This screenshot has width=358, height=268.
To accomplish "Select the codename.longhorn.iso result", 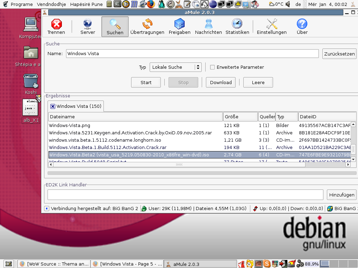I will click(x=200, y=140).
